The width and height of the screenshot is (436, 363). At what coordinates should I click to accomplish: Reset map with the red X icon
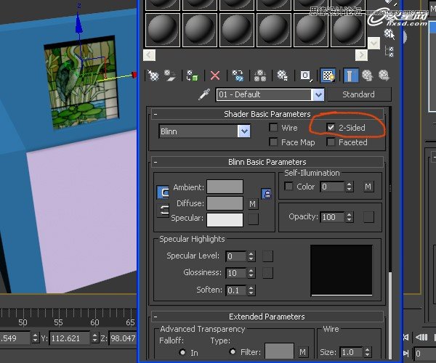tap(215, 76)
